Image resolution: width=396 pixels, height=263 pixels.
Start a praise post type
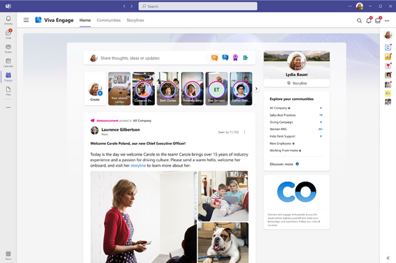click(x=236, y=58)
